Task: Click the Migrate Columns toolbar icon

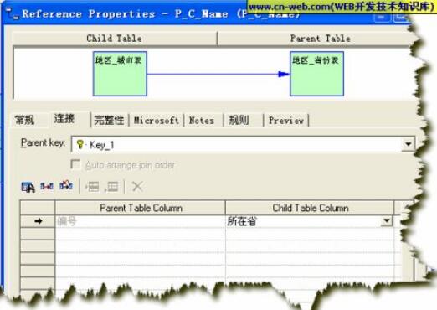Action: click(x=66, y=186)
